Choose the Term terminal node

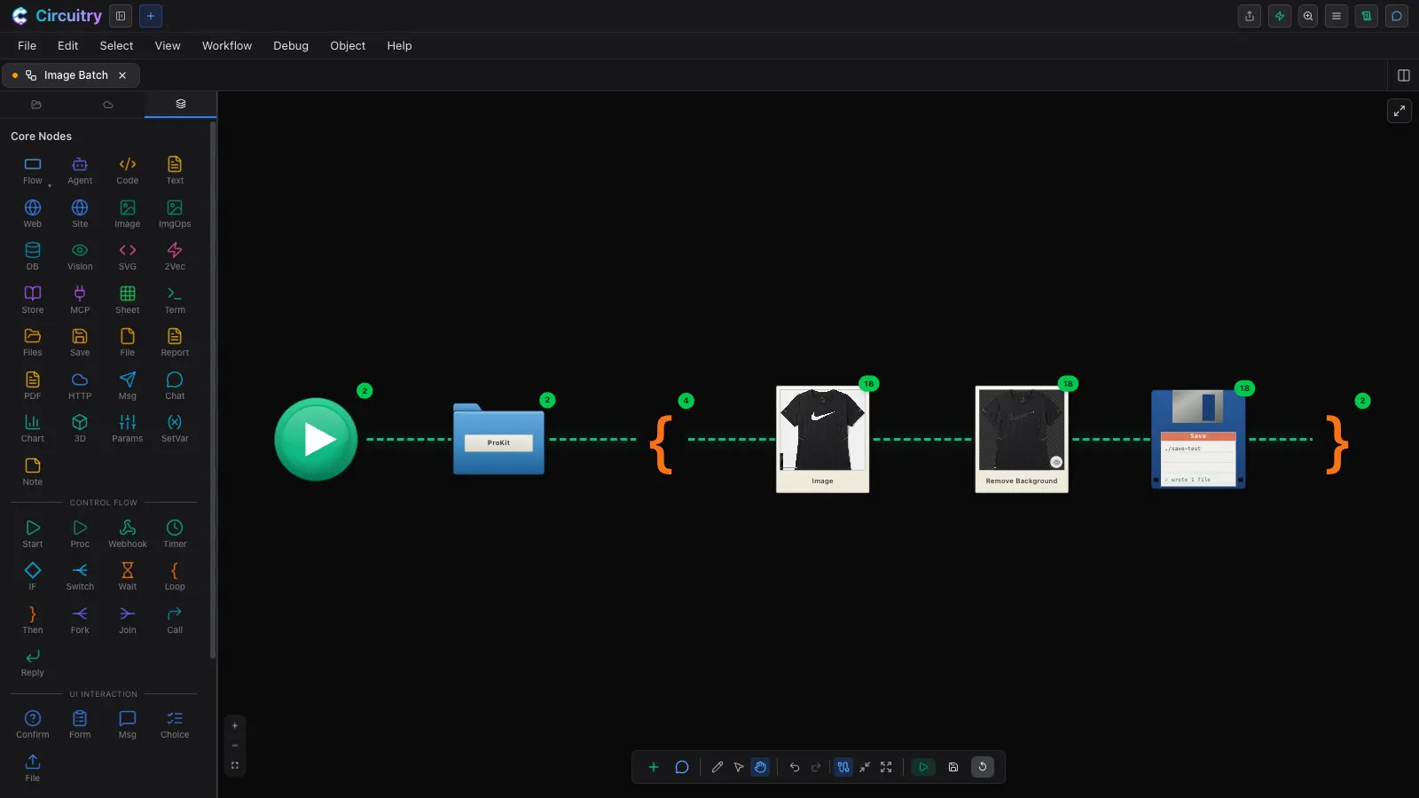pyautogui.click(x=175, y=300)
